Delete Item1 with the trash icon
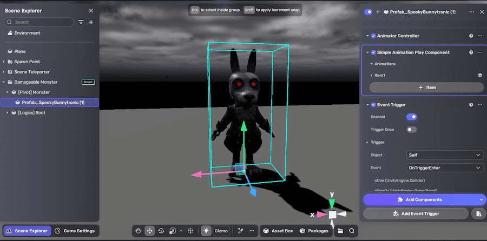 click(x=479, y=75)
